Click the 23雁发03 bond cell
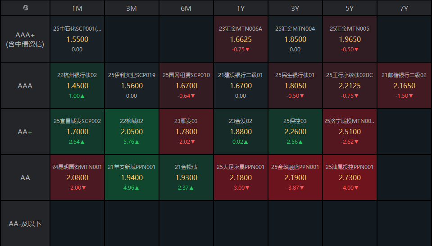The height and width of the screenshot is (246, 432). pyautogui.click(x=186, y=132)
